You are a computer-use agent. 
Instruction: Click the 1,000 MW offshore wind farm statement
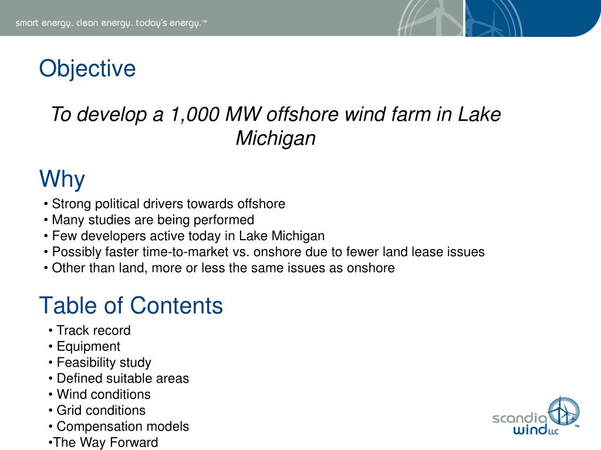point(276,125)
